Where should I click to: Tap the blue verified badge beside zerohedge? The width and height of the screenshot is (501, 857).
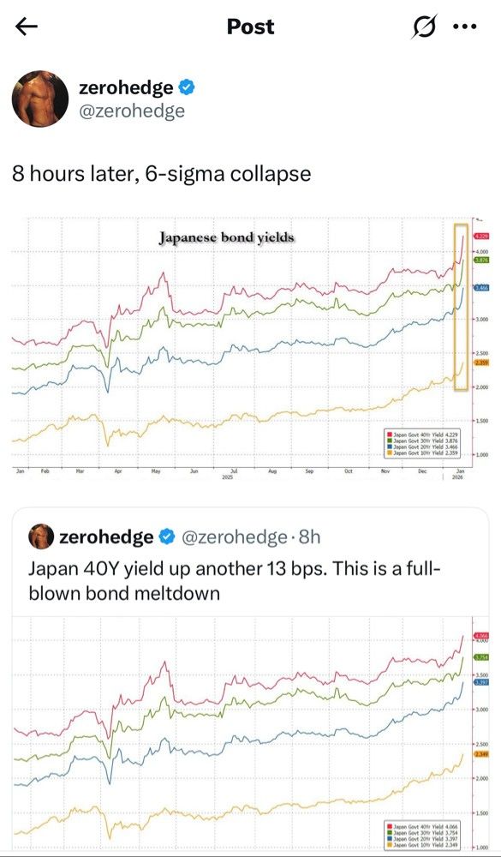point(188,87)
